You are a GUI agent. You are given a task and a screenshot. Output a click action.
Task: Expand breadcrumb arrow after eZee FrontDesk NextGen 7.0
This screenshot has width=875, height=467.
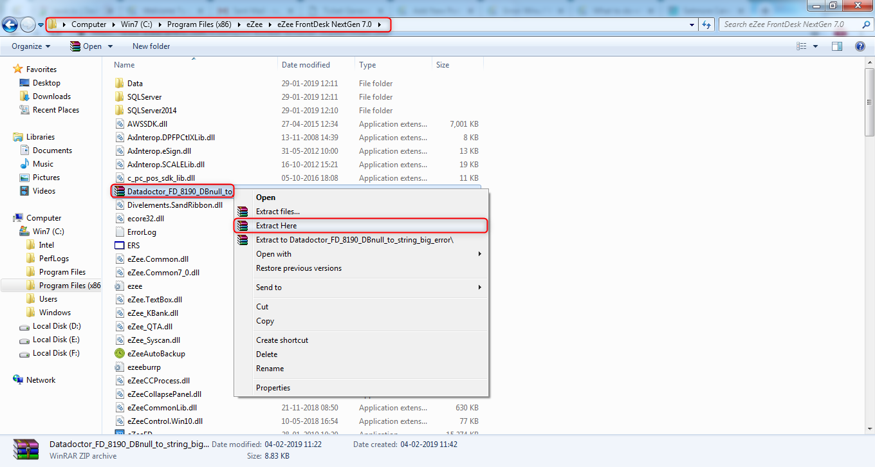[380, 24]
